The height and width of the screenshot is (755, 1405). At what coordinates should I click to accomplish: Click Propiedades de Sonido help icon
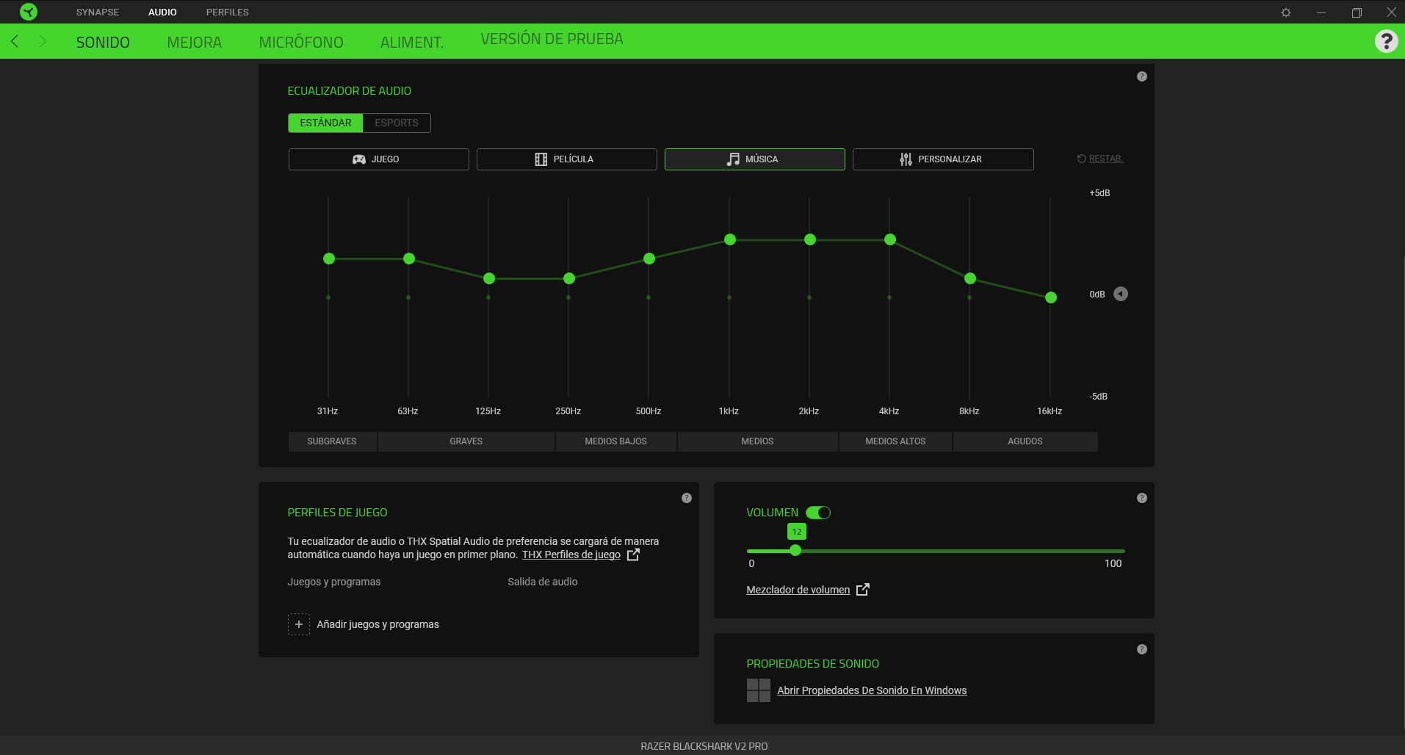[1141, 649]
